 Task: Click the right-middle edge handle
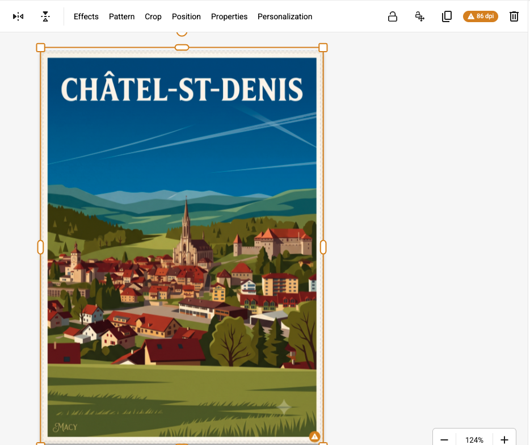click(x=323, y=247)
